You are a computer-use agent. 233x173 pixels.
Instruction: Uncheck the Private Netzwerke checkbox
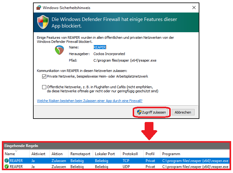(x=44, y=76)
